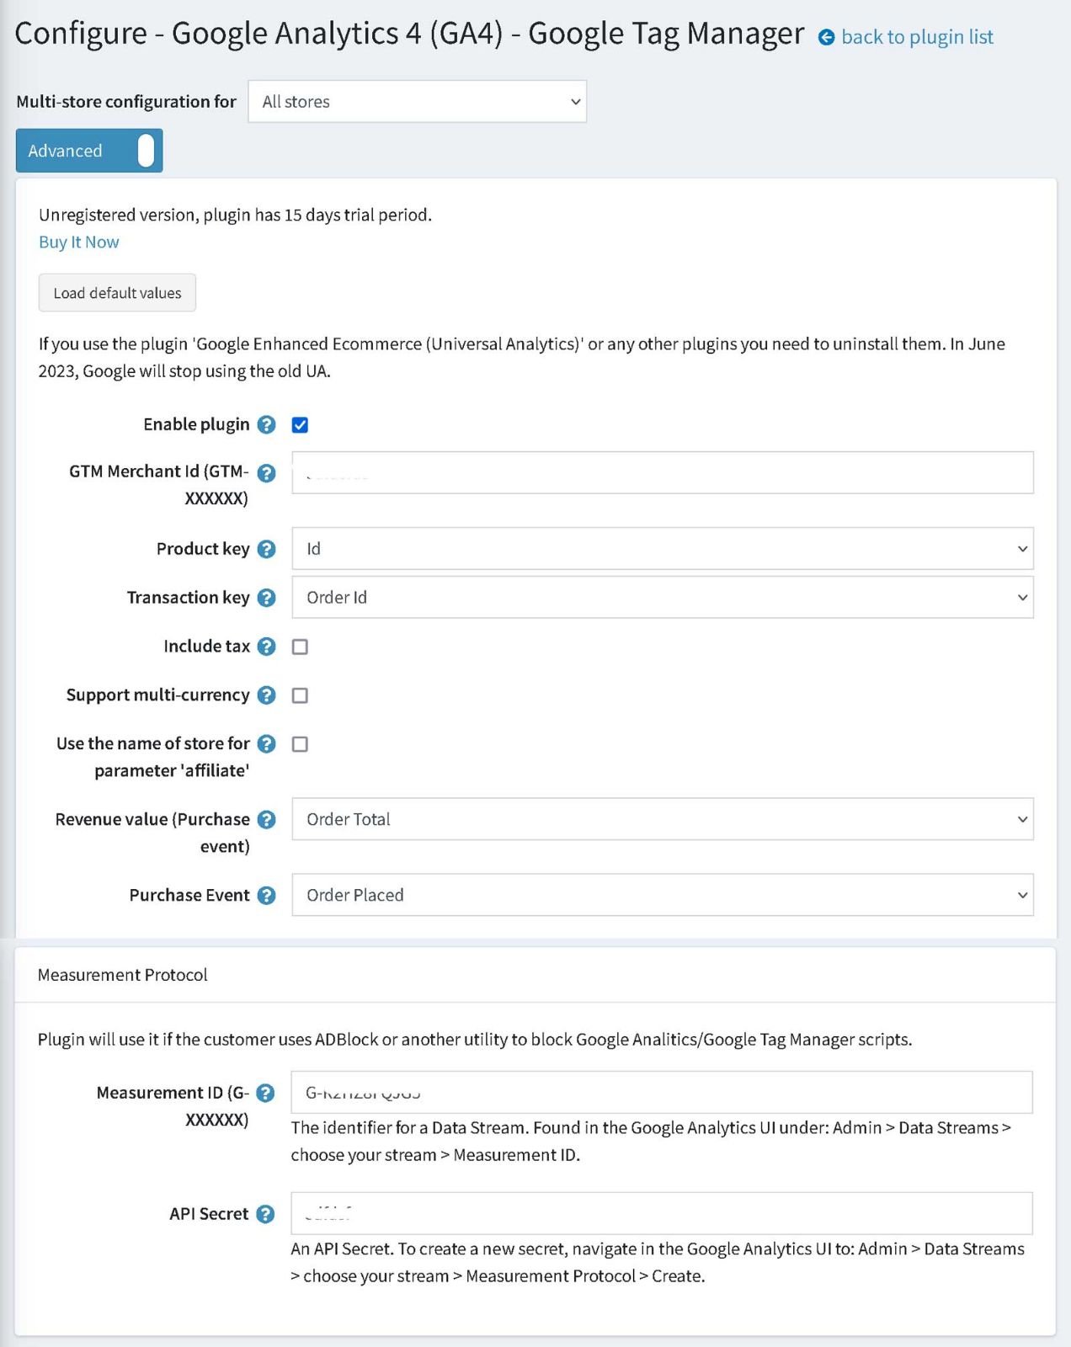Open the All stores dropdown
The image size is (1071, 1347).
click(x=418, y=102)
